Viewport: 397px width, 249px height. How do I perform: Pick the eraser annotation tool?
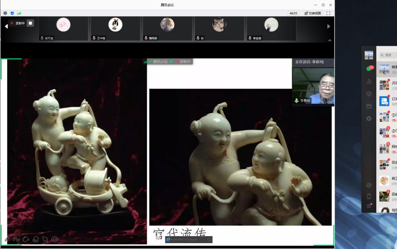click(x=36, y=239)
